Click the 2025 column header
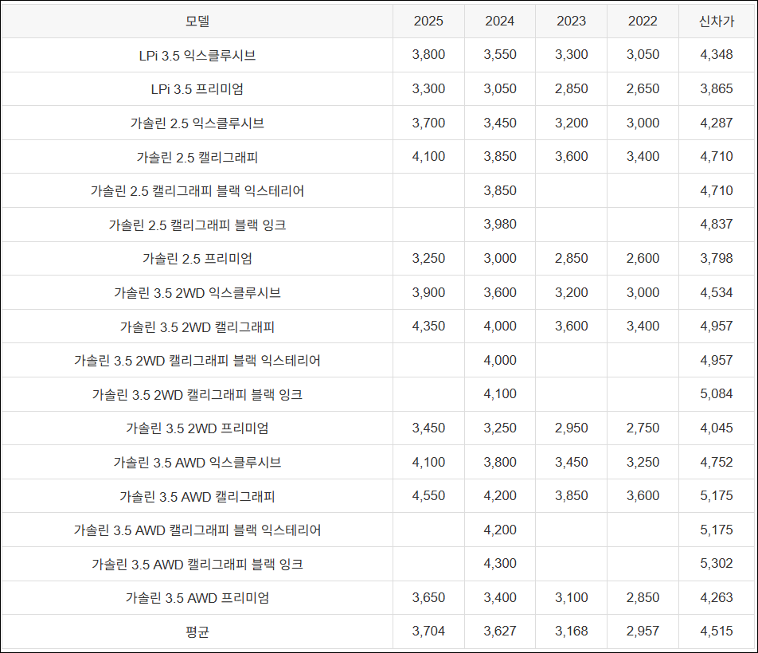Screen dimensions: 758x653 pyautogui.click(x=428, y=21)
